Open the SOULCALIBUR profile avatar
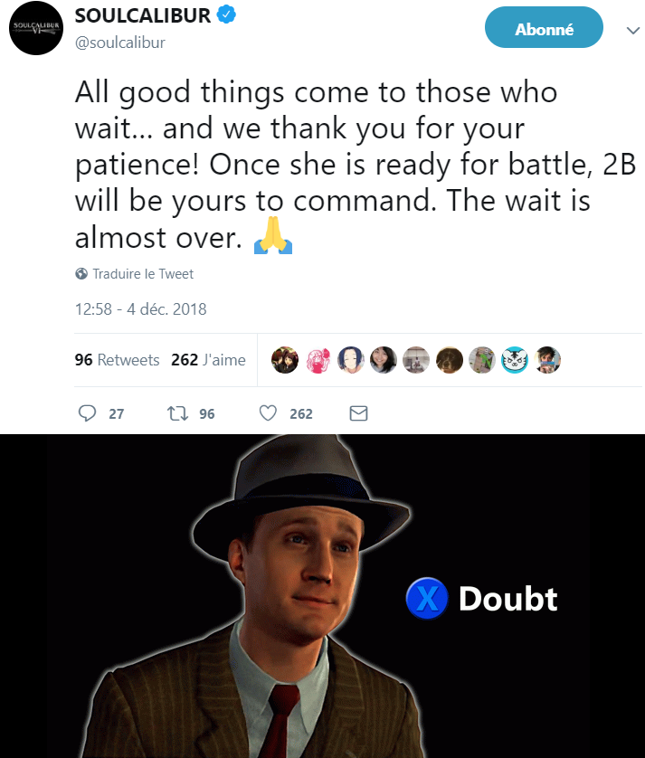The image size is (645, 758). (36, 28)
